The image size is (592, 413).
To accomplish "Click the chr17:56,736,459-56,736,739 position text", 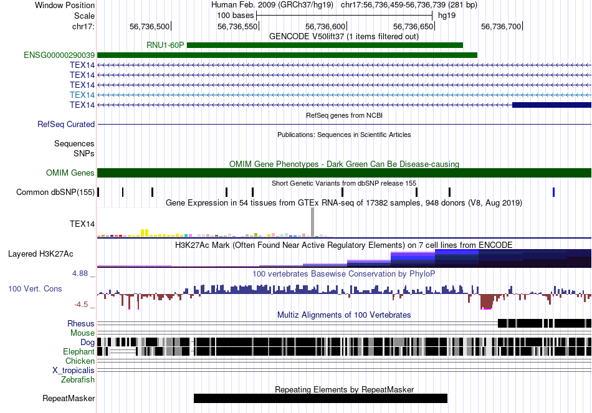I will 409,5.
